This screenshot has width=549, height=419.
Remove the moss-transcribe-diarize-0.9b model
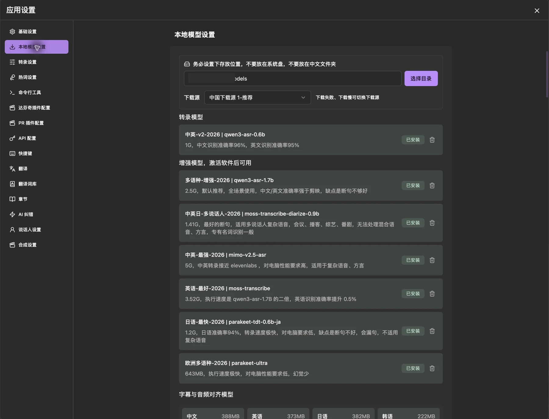click(x=432, y=223)
